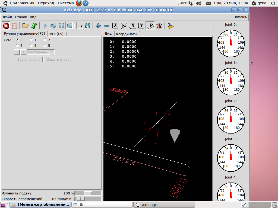The image size is (278, 208).
Task: Reload the current file
Action: point(34,26)
